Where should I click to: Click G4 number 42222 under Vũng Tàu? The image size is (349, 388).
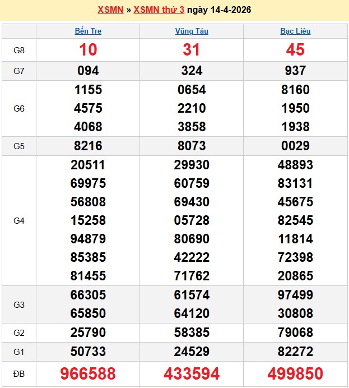point(192,257)
